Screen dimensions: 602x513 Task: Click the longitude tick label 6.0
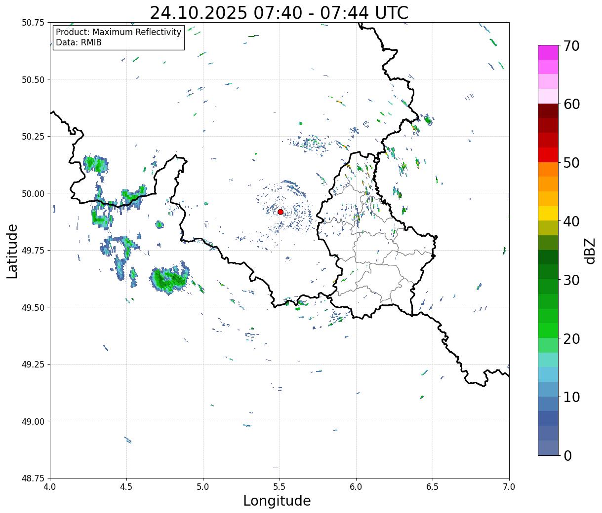click(x=356, y=487)
